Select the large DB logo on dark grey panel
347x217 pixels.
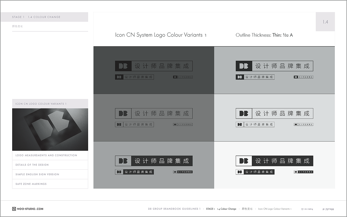coord(153,66)
